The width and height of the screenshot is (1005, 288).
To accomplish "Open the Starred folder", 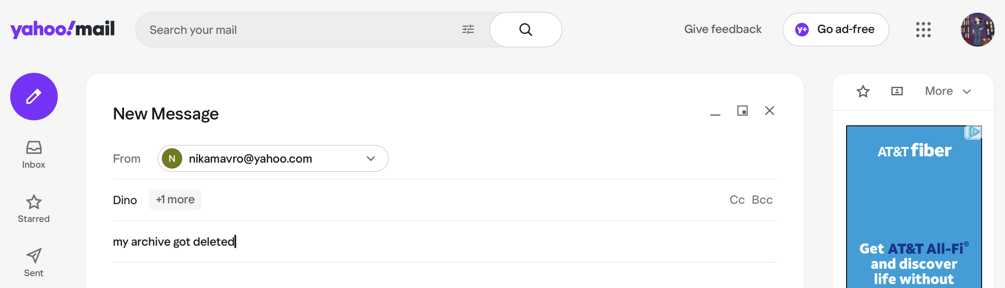I will (34, 208).
